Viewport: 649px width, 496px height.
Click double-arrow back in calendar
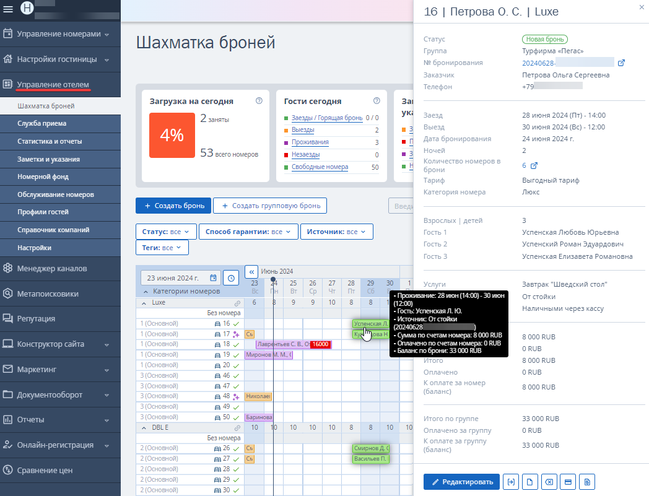[x=251, y=272]
